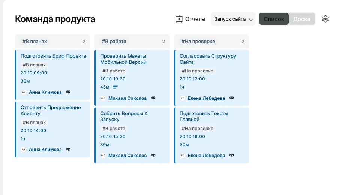Click the count 2 in #На проверке header
Image resolution: width=342 pixels, height=195 pixels.
click(243, 42)
